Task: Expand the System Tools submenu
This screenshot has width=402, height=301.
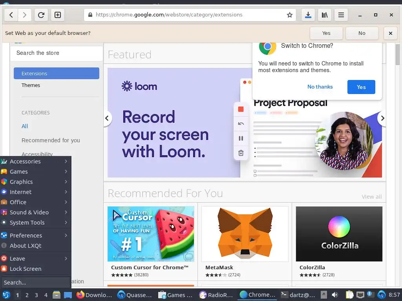Action: coord(35,223)
